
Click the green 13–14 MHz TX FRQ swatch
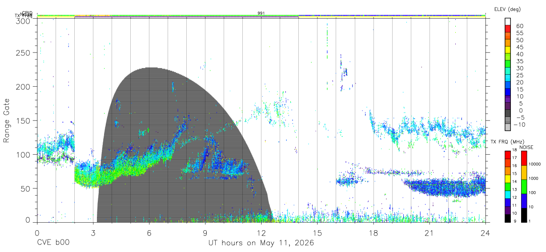pos(508,186)
